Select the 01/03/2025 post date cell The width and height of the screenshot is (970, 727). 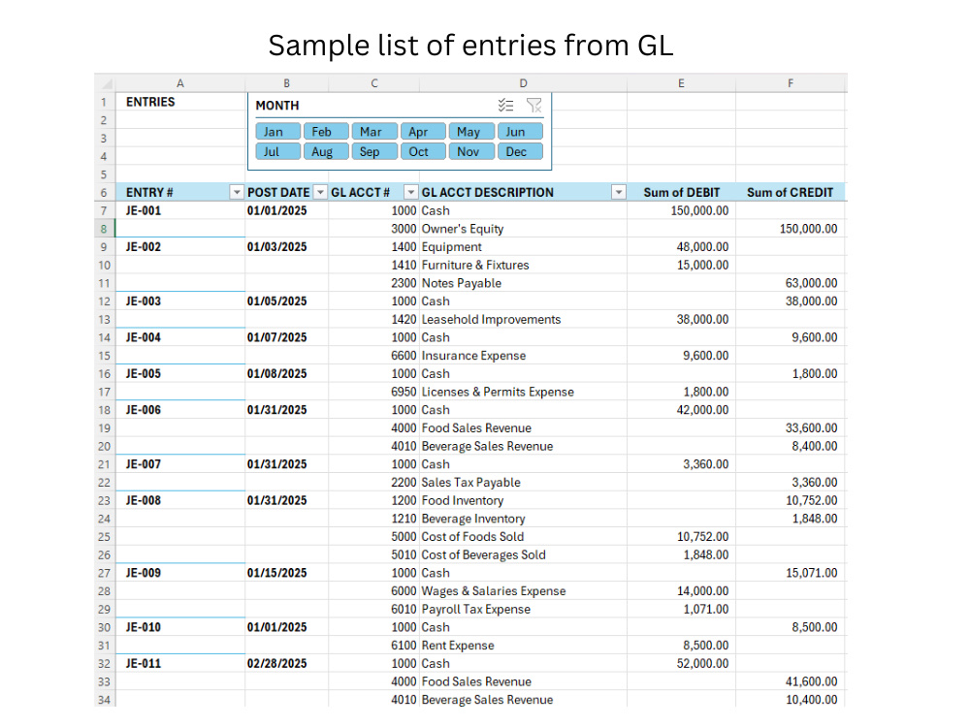click(x=286, y=246)
